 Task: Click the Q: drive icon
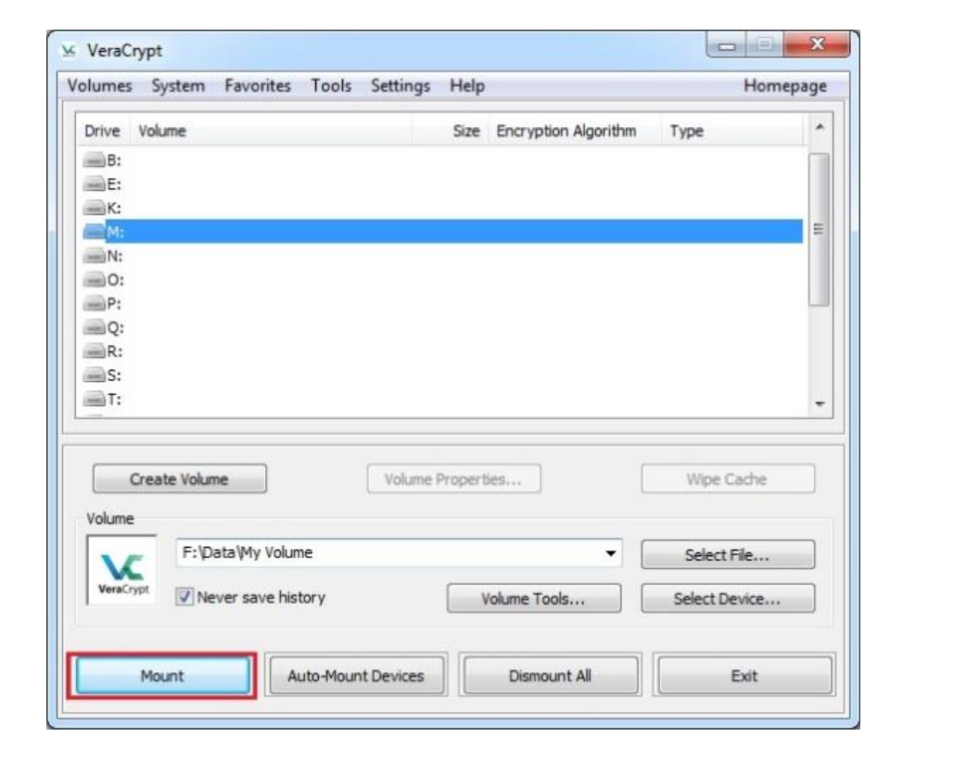click(x=95, y=328)
